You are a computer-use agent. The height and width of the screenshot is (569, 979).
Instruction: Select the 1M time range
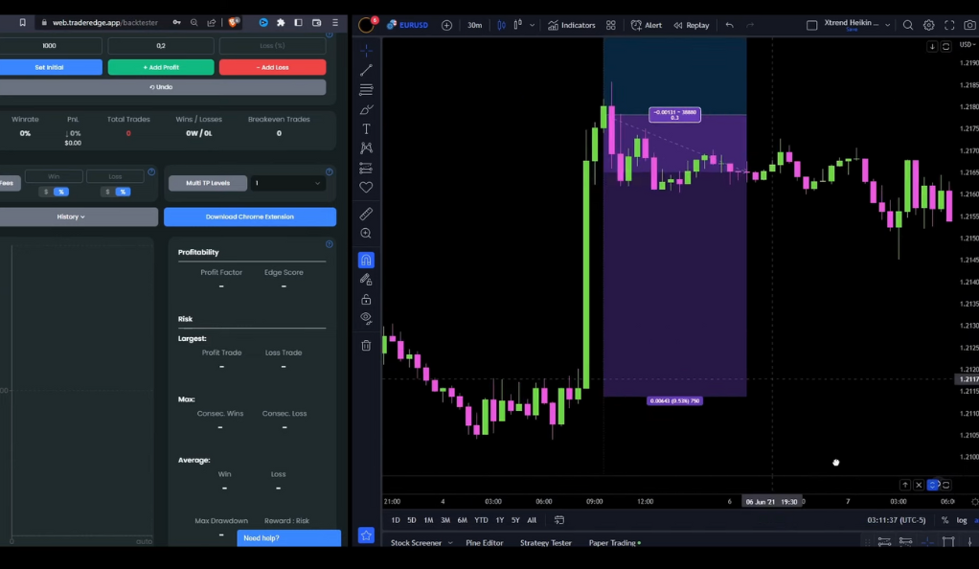(428, 519)
